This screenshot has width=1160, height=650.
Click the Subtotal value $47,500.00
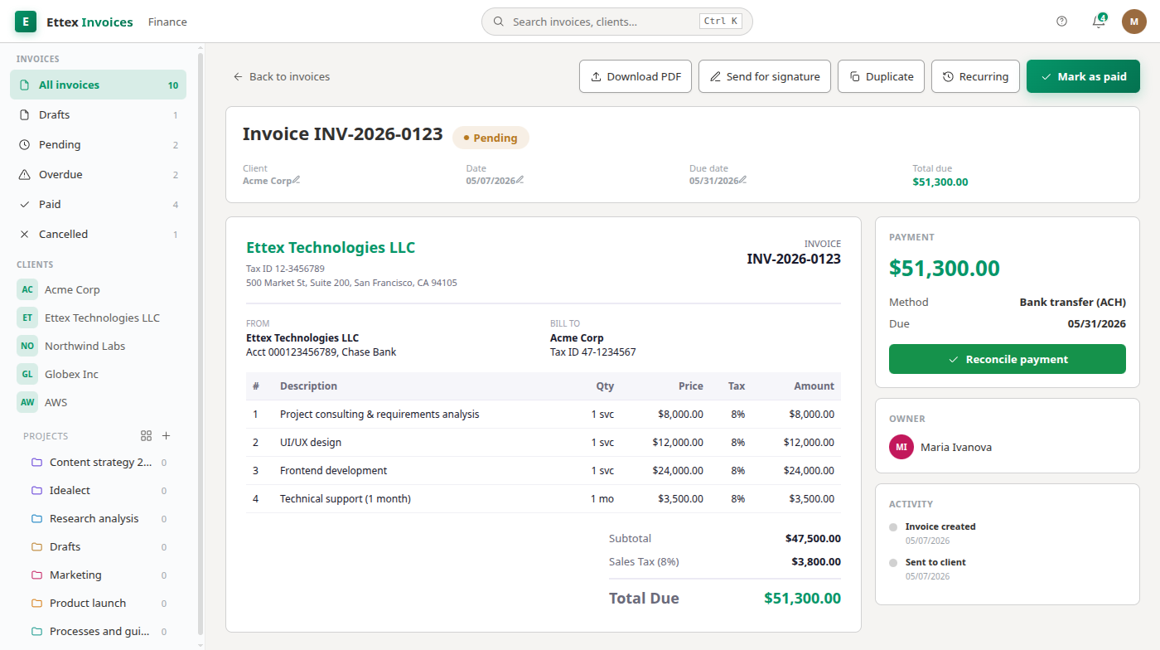point(813,538)
